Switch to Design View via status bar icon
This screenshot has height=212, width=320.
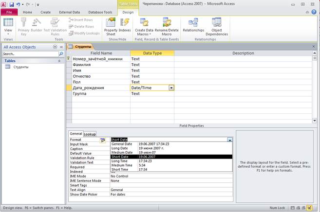310,208
